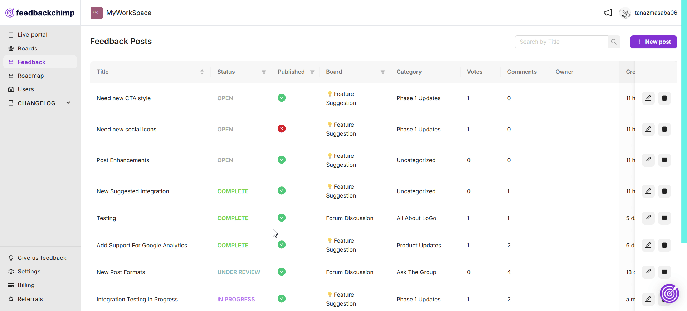Delete the Post Enhancements post

click(664, 160)
